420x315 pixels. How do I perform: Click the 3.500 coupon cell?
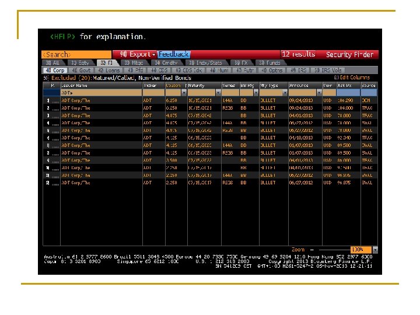(x=171, y=160)
